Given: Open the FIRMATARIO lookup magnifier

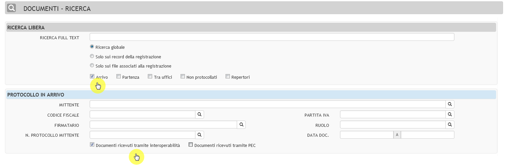Looking at the screenshot, I should (x=241, y=125).
